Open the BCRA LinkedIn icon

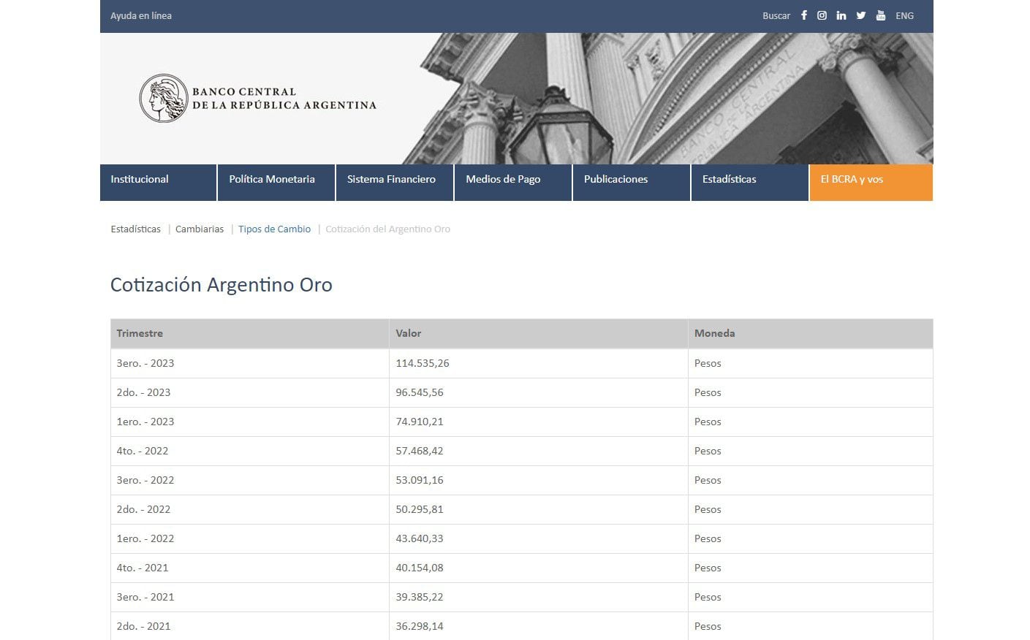coord(841,15)
